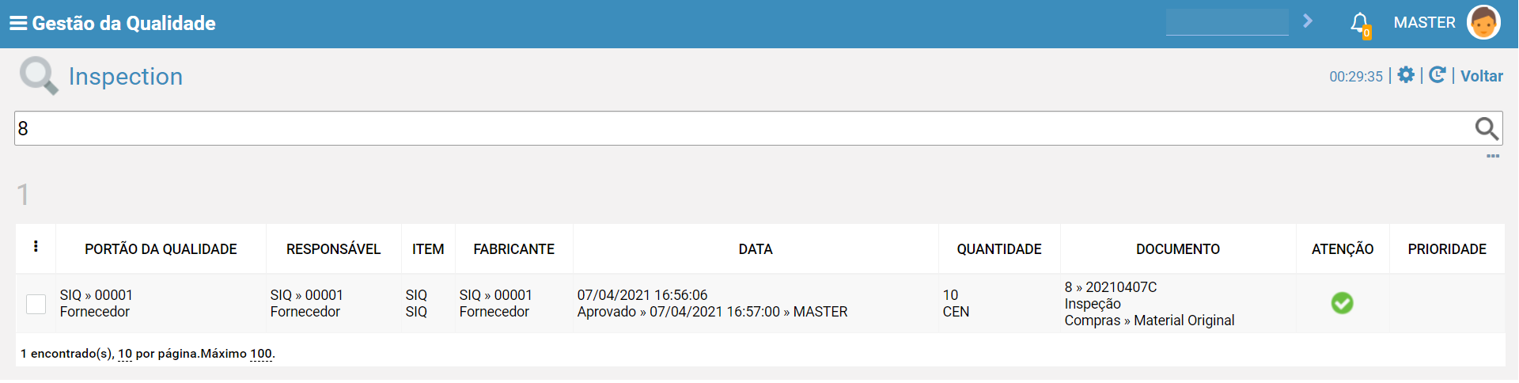This screenshot has width=1519, height=383.
Task: Open the MASTER user avatar
Action: point(1483,22)
